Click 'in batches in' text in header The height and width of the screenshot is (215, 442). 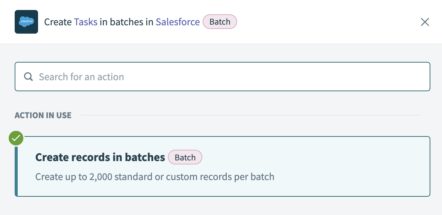point(127,22)
